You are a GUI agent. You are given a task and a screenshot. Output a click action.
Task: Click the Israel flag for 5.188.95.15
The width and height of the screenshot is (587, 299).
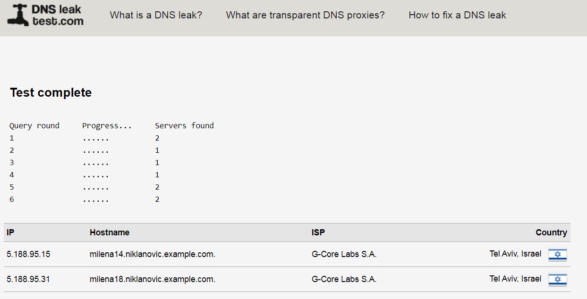pyautogui.click(x=557, y=255)
